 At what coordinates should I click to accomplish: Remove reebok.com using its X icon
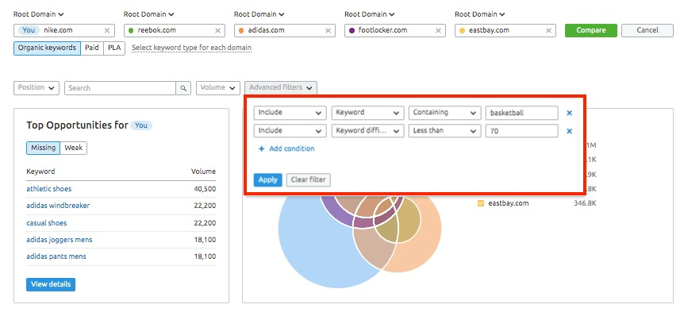(217, 30)
